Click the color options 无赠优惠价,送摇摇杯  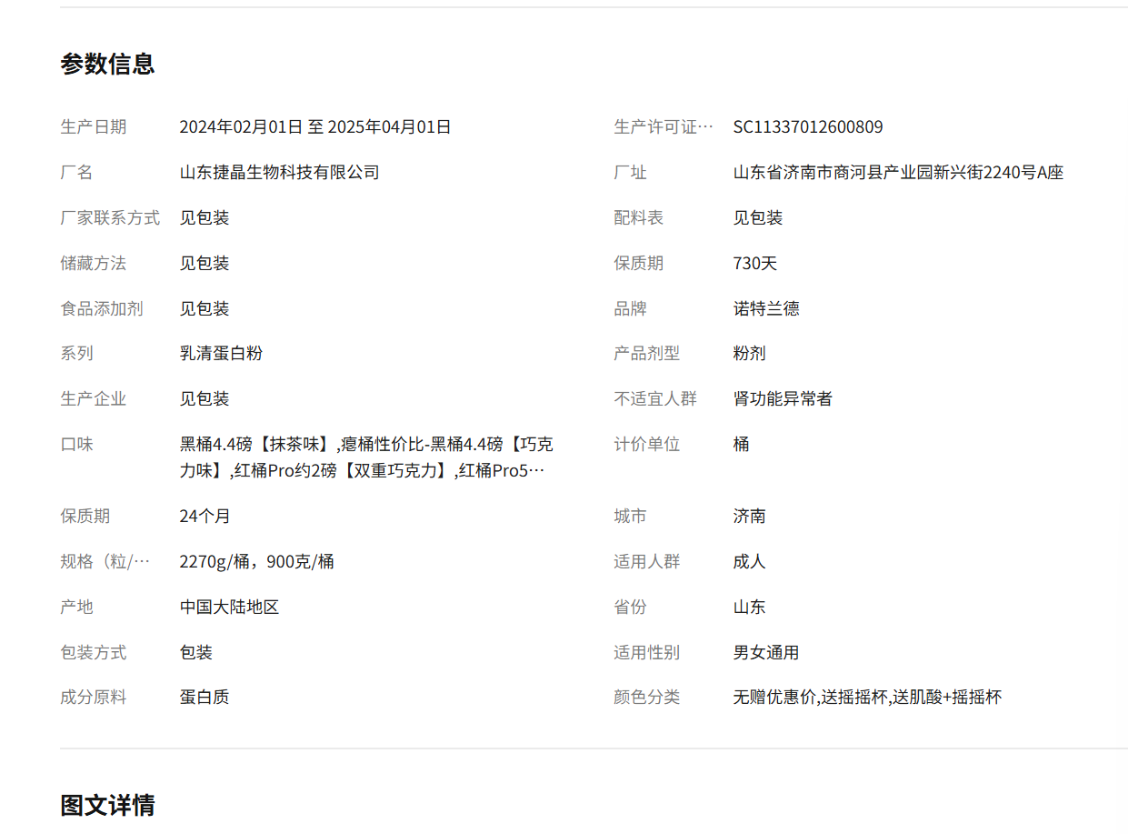pos(867,698)
